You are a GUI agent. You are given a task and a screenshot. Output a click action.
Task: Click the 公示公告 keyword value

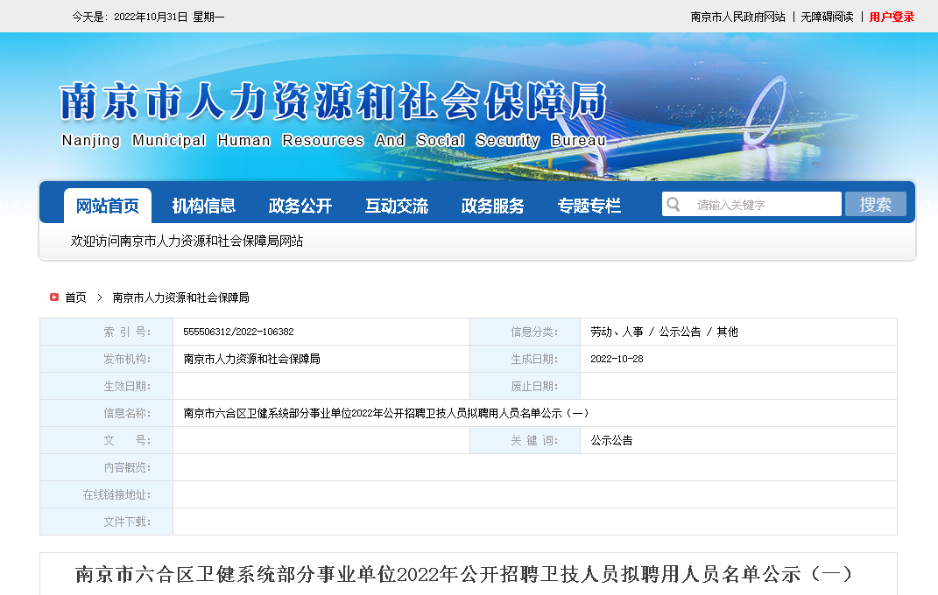pos(611,440)
